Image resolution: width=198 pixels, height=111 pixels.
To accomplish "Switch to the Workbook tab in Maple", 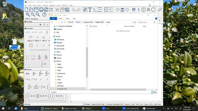I will pos(34,19).
